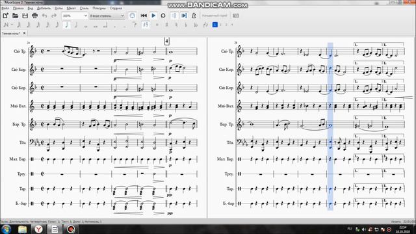The image size is (416, 234).
Task: Open the Файл menu
Action: pyautogui.click(x=5, y=8)
